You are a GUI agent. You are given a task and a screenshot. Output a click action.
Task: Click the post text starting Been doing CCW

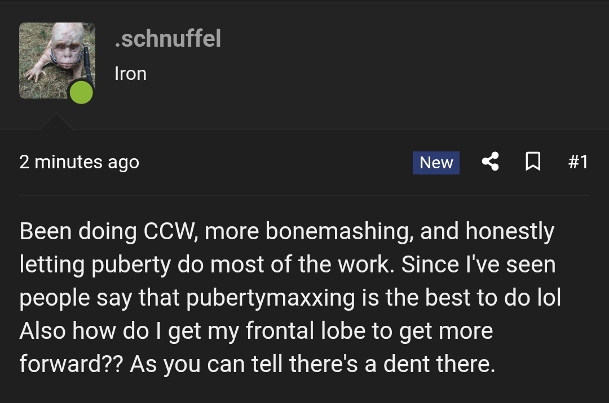(x=290, y=297)
